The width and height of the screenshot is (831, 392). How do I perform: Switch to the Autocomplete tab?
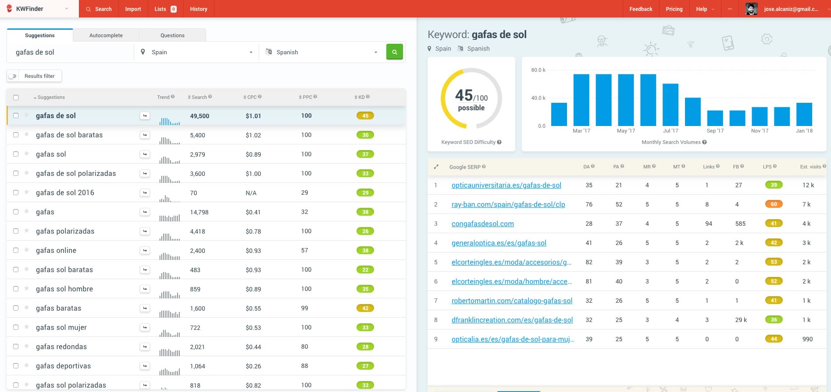[106, 35]
